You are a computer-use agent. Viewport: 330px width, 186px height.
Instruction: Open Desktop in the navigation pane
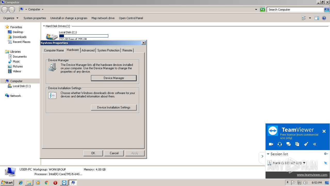18,32
